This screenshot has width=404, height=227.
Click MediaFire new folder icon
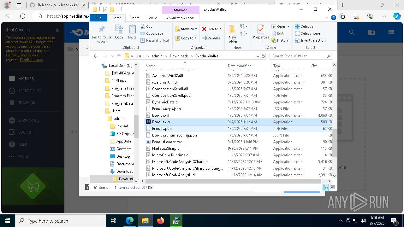click(371, 32)
